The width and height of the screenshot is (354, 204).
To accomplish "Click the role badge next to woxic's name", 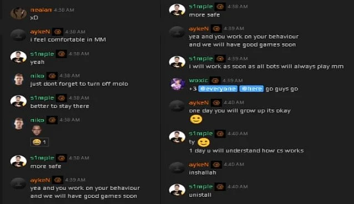I will [x=215, y=80].
